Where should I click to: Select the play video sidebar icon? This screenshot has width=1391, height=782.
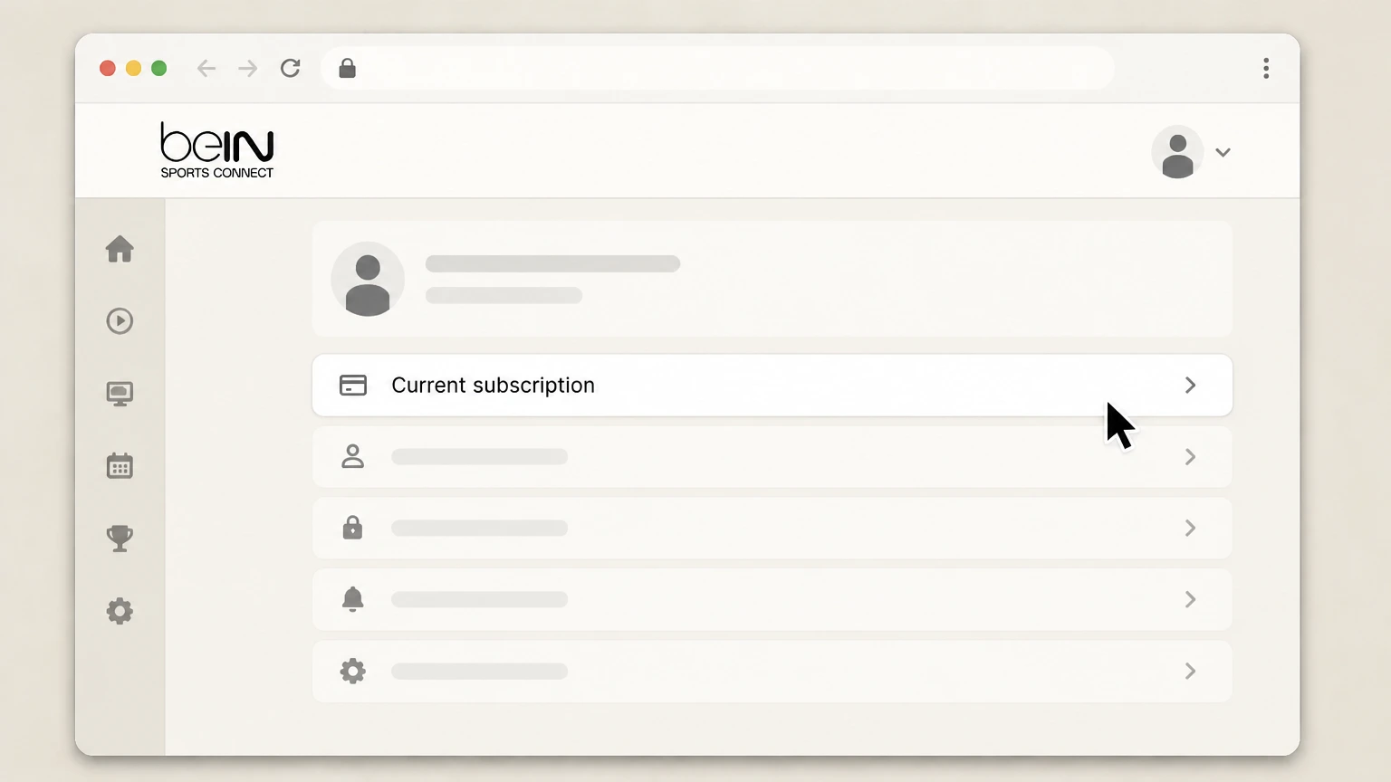(x=120, y=321)
